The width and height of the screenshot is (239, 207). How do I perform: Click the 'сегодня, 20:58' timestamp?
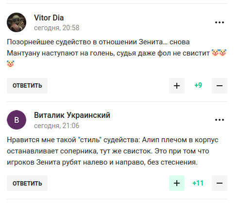coord(56,28)
